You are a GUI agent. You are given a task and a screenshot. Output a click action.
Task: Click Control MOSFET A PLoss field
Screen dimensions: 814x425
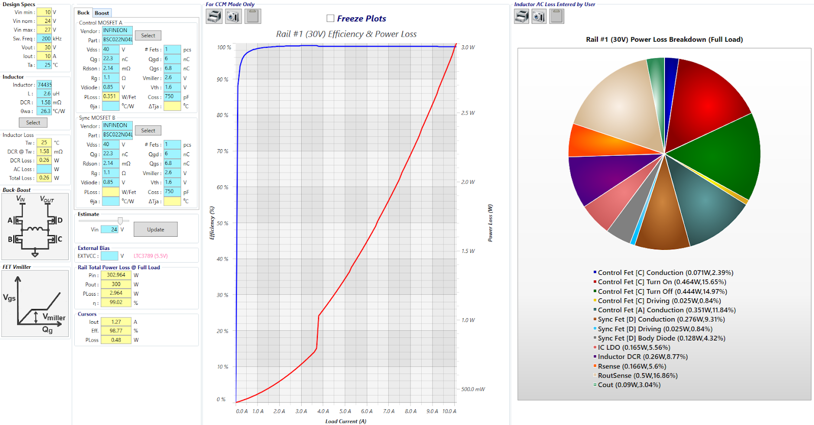point(110,97)
